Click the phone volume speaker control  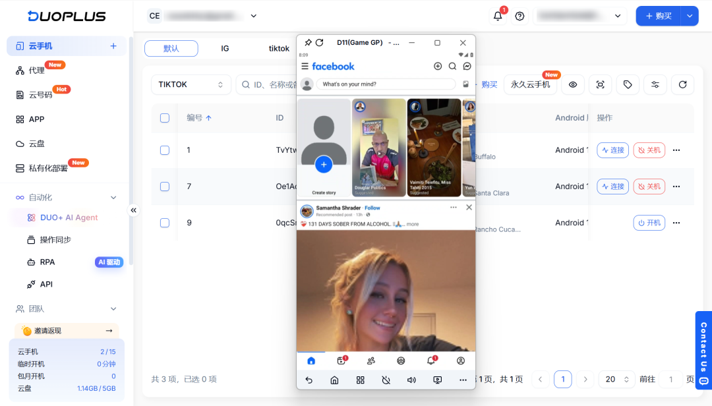[411, 380]
